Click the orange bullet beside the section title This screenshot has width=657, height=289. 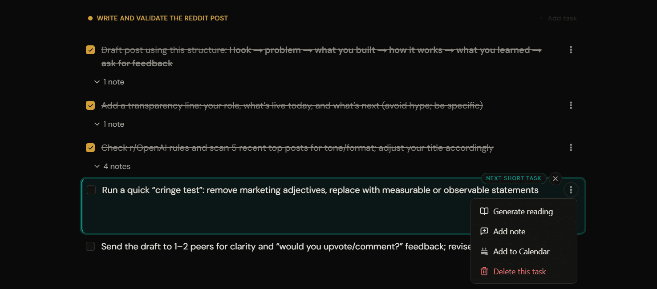pyautogui.click(x=90, y=18)
